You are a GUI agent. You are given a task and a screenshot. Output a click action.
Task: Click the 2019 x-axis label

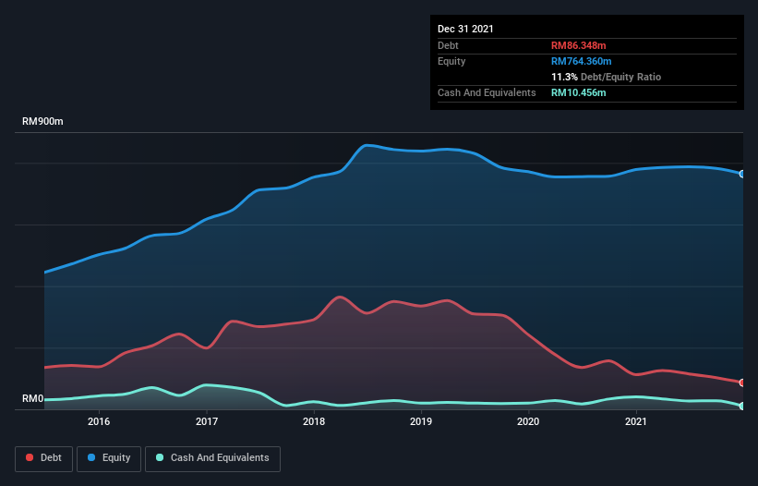pyautogui.click(x=421, y=421)
